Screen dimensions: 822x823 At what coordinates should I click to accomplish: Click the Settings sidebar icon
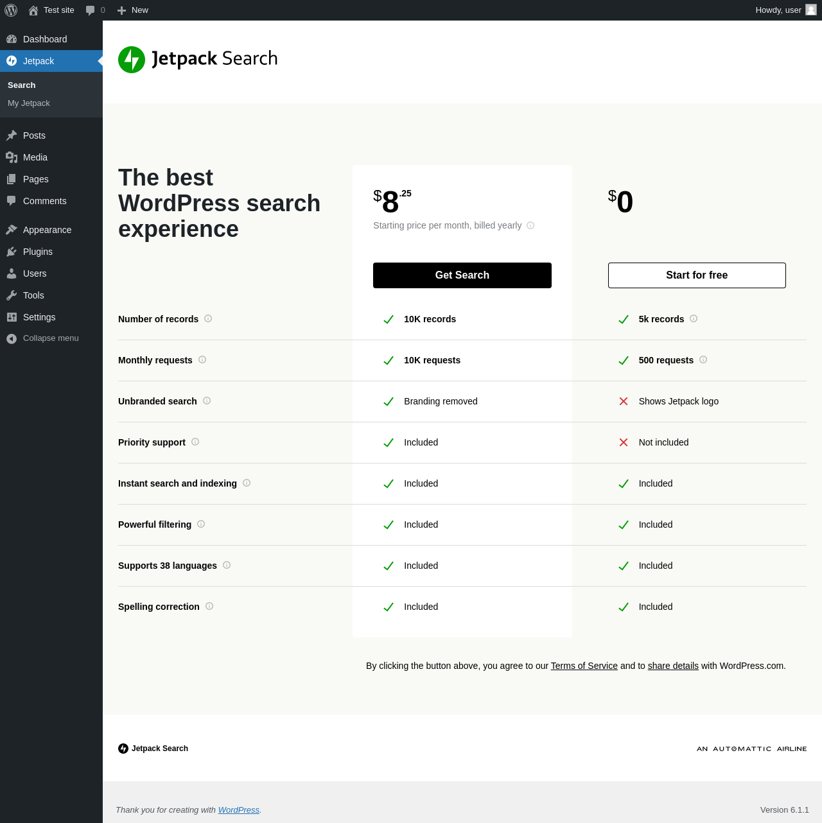point(12,317)
